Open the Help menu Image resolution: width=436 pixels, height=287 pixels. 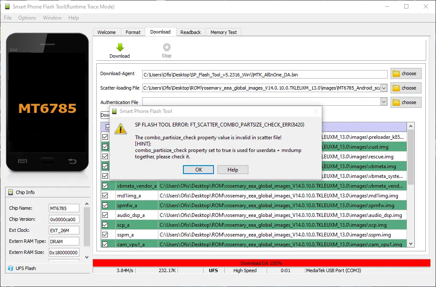click(x=74, y=18)
